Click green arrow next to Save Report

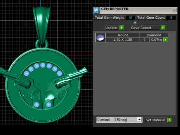[x=163, y=28]
